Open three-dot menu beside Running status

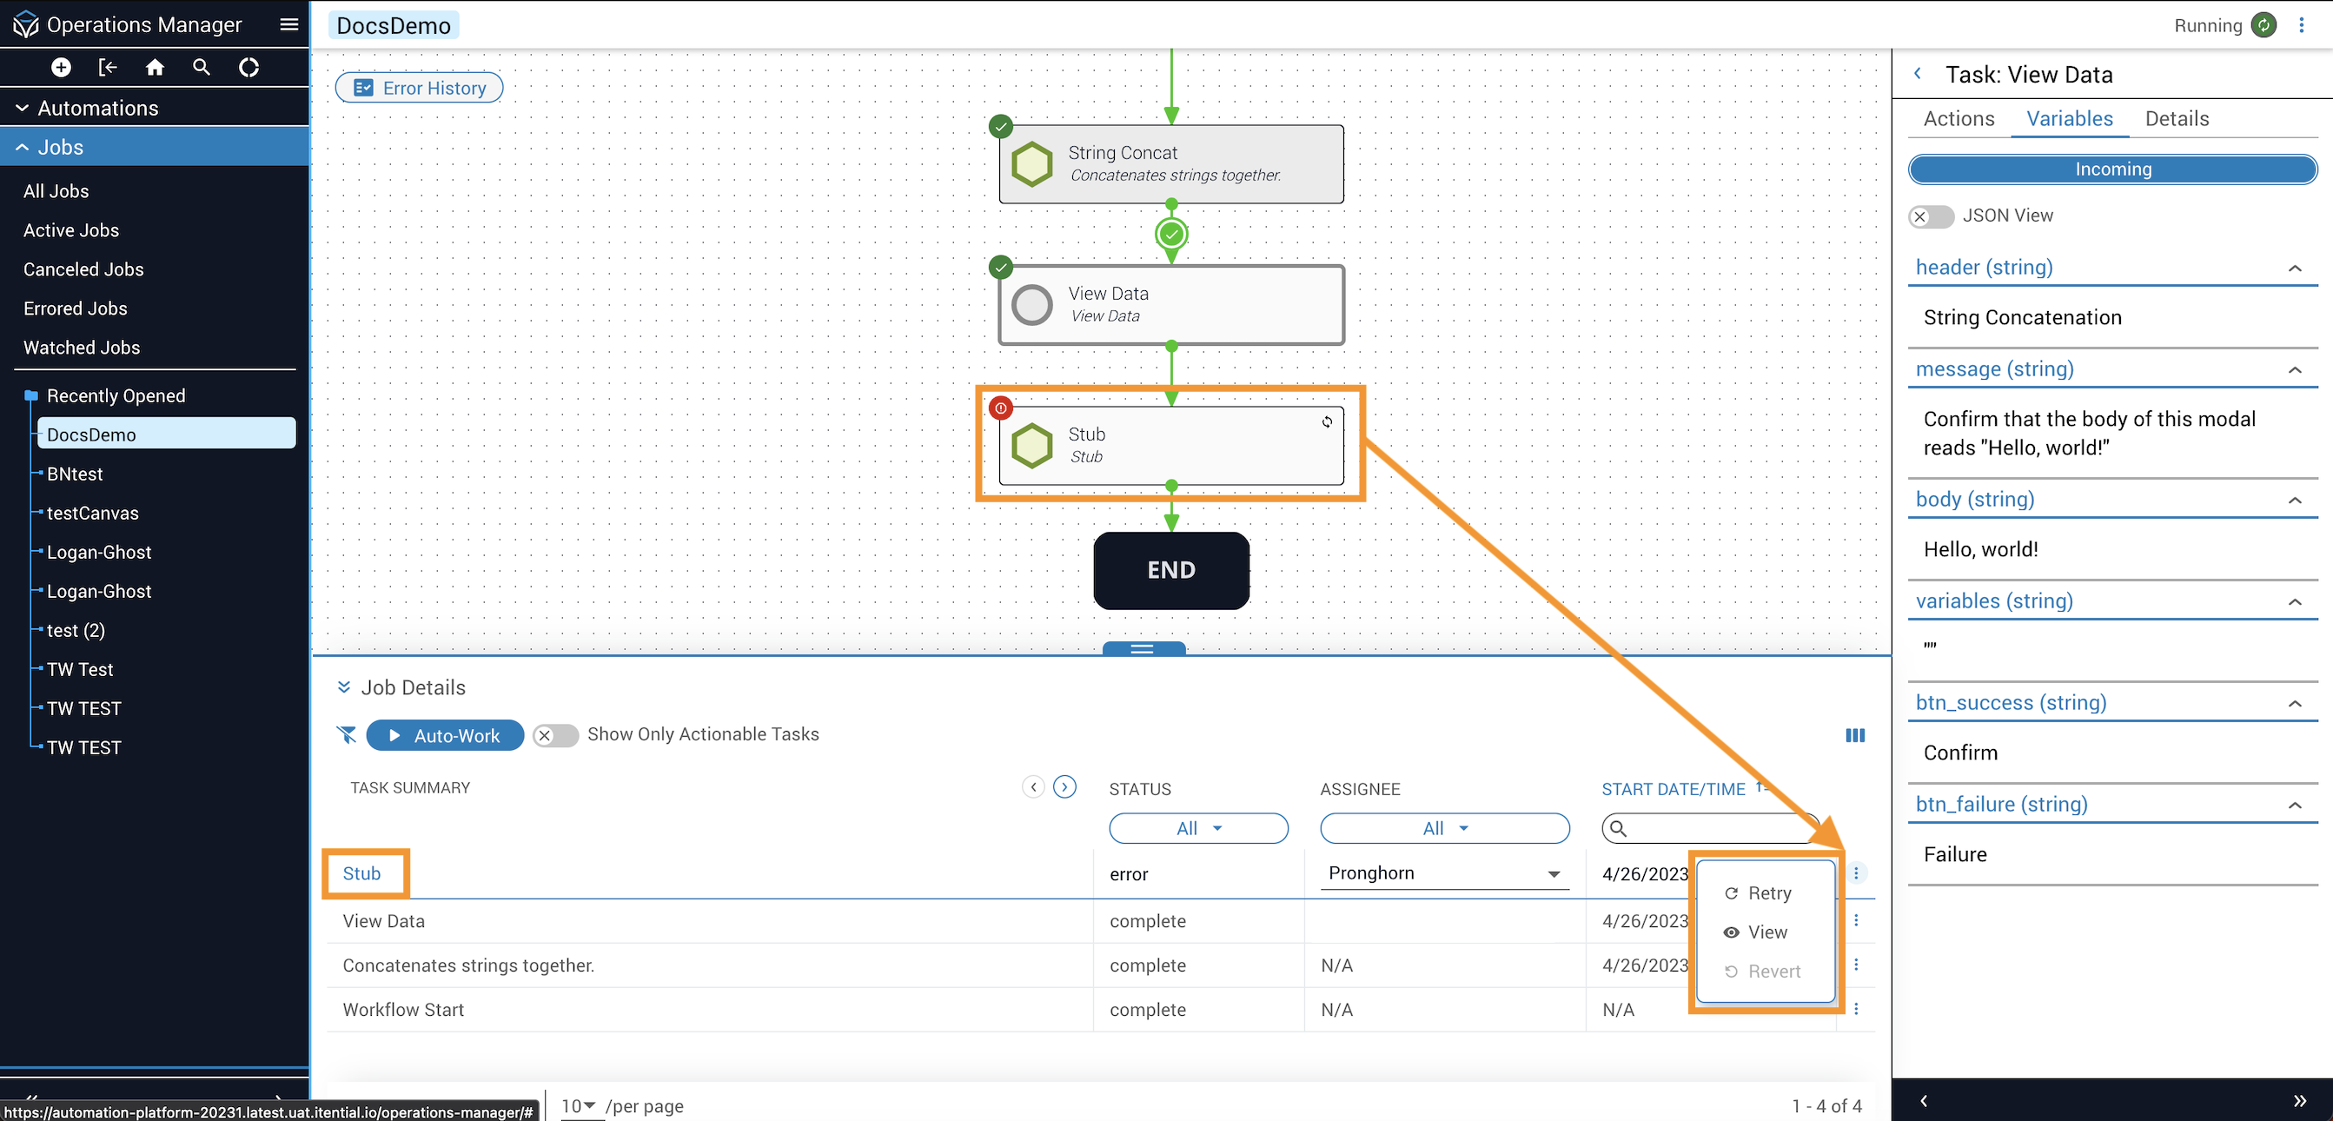(2302, 25)
